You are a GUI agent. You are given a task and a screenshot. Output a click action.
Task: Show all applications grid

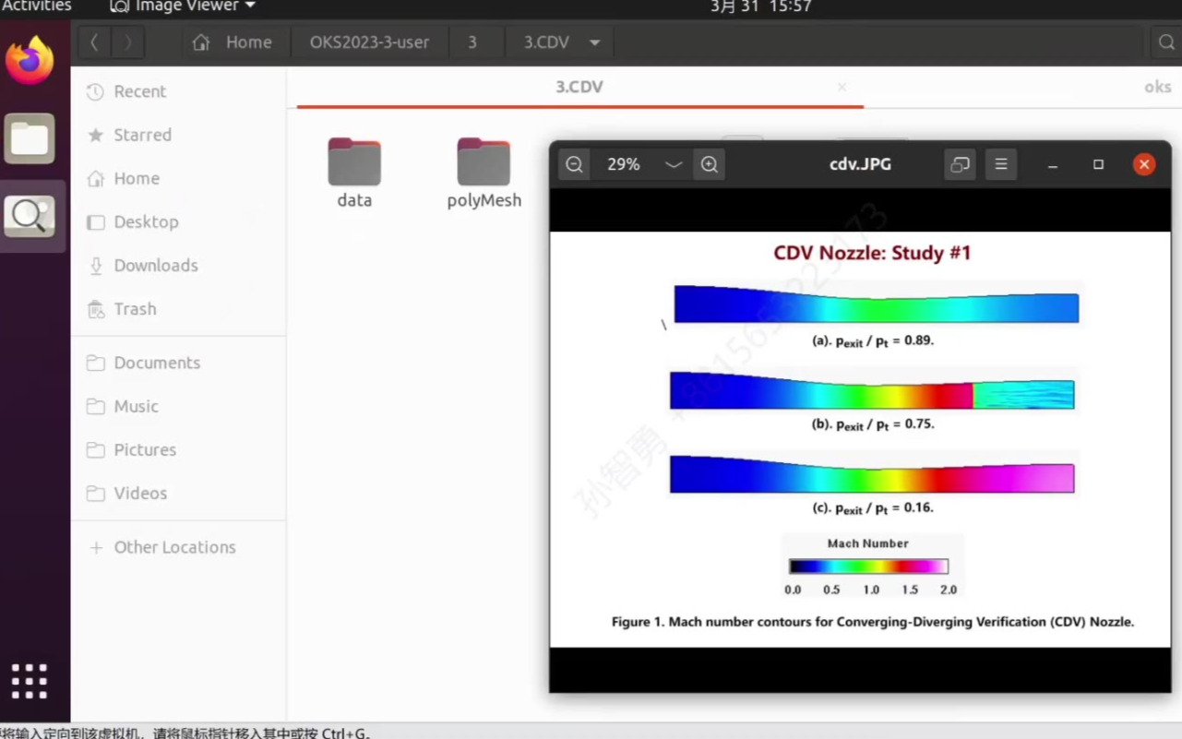point(30,681)
